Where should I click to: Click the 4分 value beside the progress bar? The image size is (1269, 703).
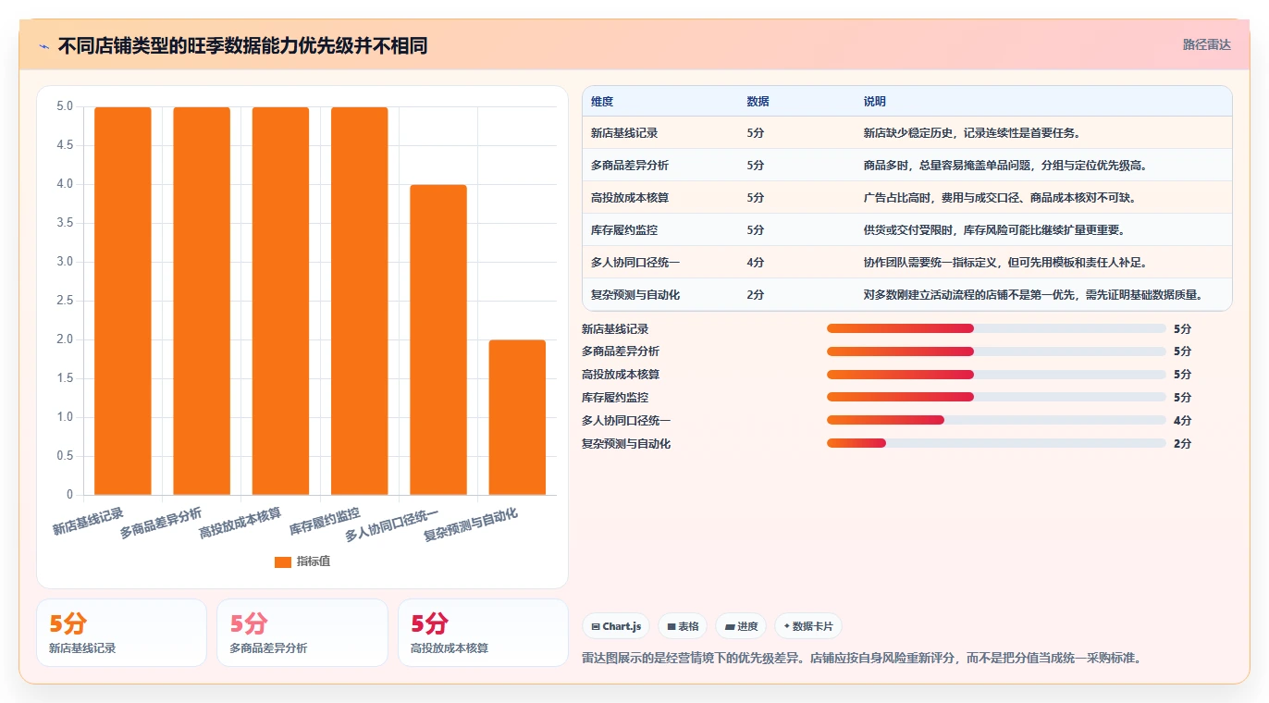(1182, 421)
